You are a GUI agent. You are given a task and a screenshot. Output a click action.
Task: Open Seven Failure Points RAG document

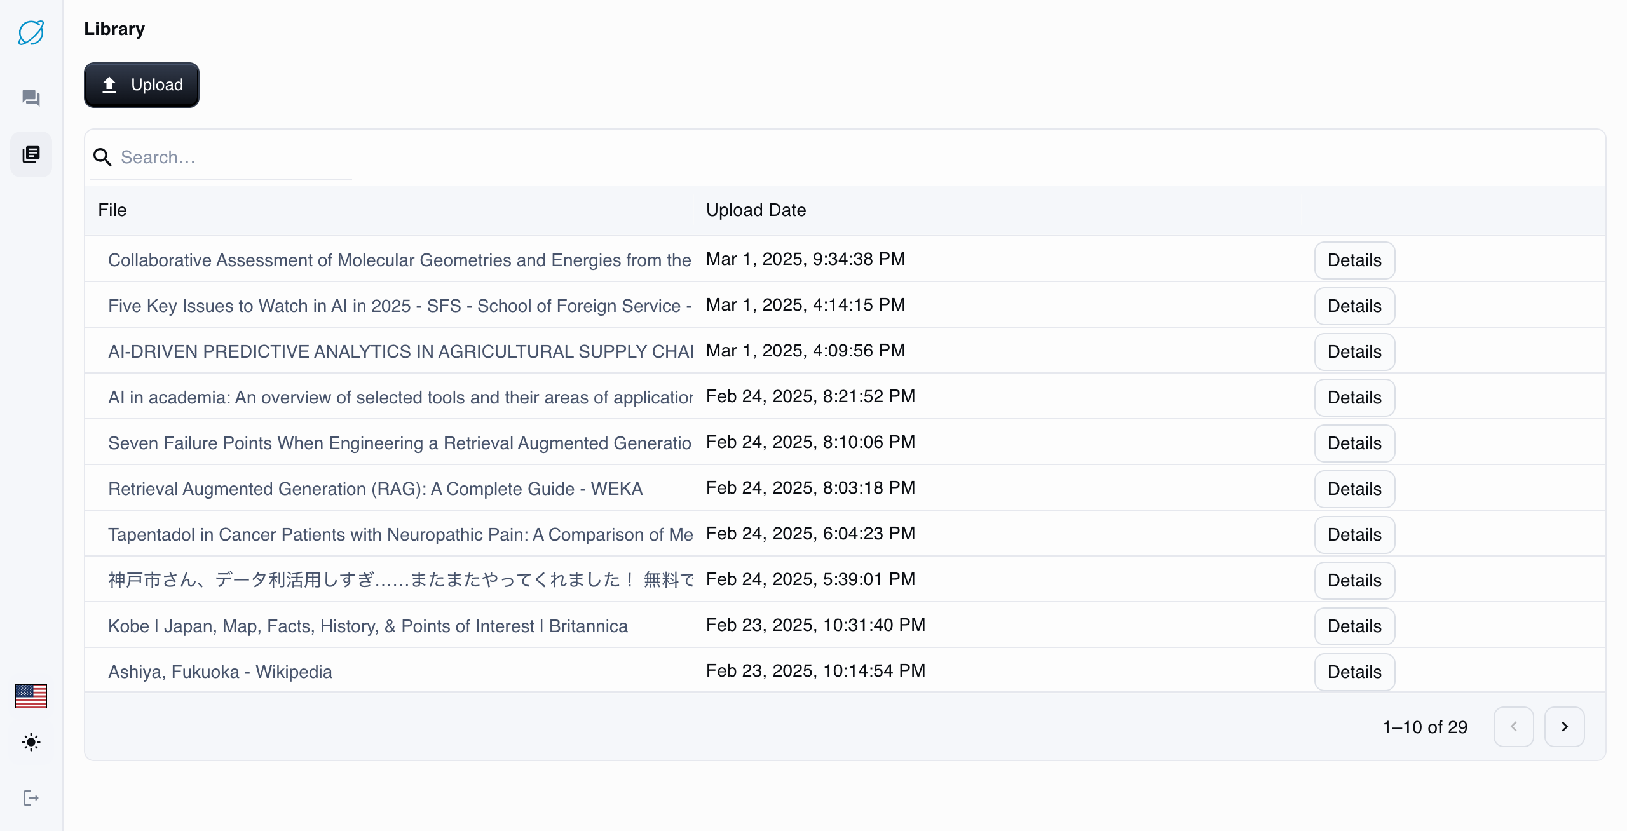400,443
